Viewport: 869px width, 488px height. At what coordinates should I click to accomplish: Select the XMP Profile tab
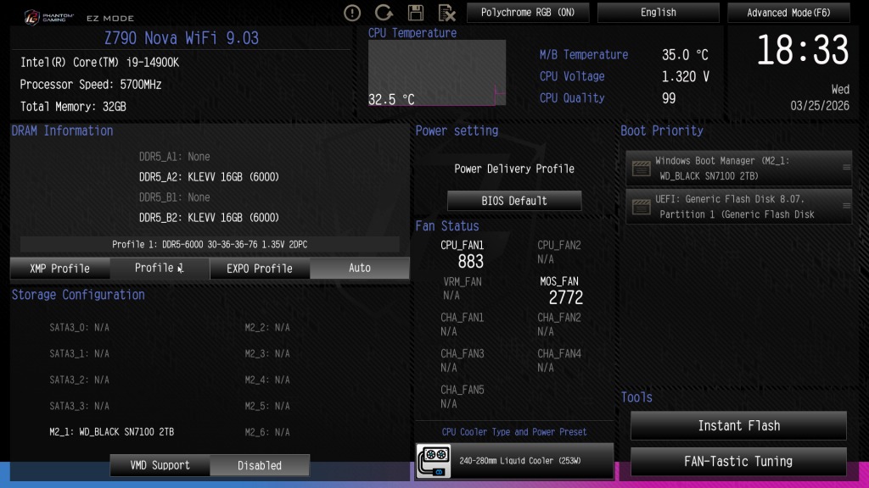(60, 269)
